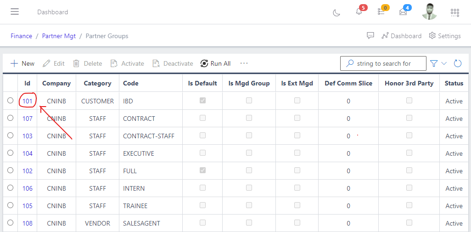
Task: Open the mail inbox envelope icon
Action: pos(403,12)
